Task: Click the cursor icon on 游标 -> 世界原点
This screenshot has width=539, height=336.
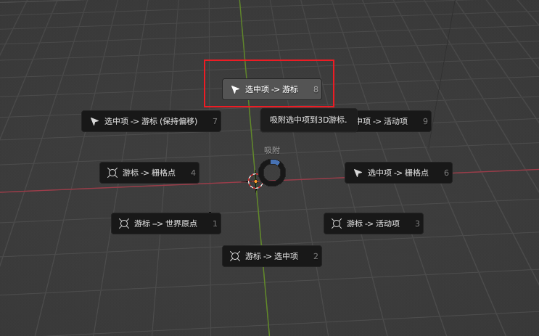Action: (x=124, y=224)
